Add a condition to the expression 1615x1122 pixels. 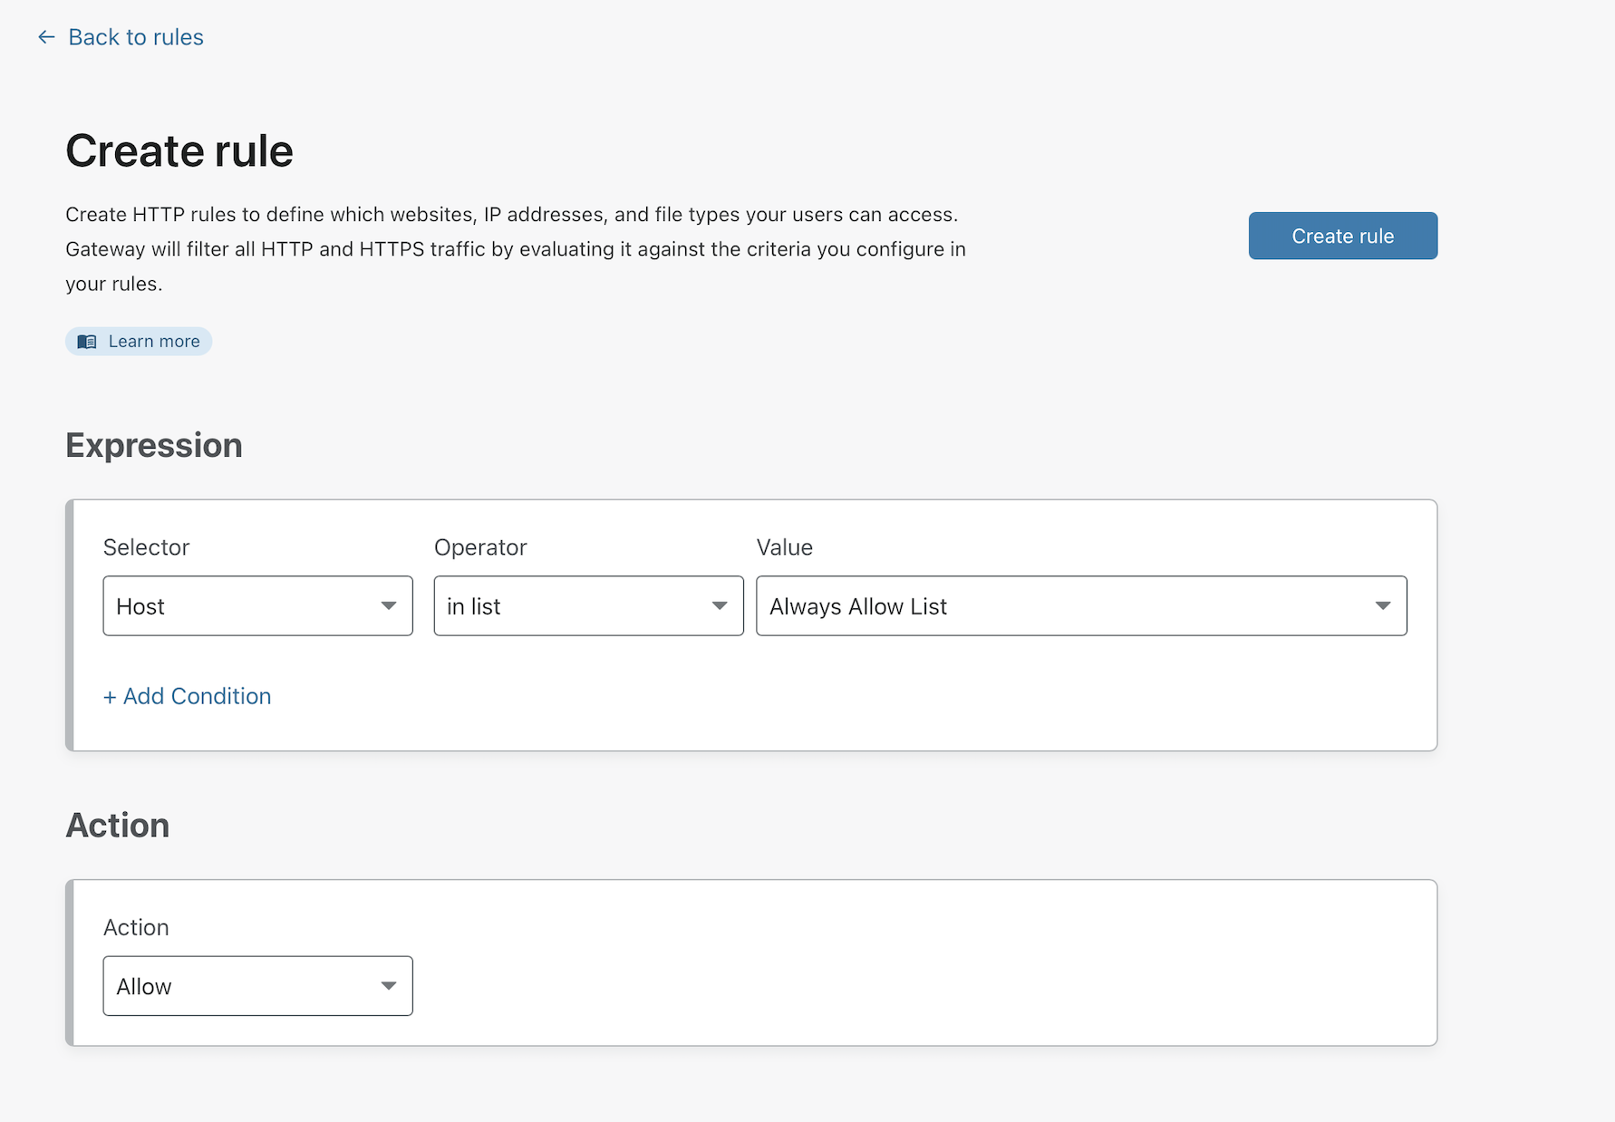click(187, 696)
